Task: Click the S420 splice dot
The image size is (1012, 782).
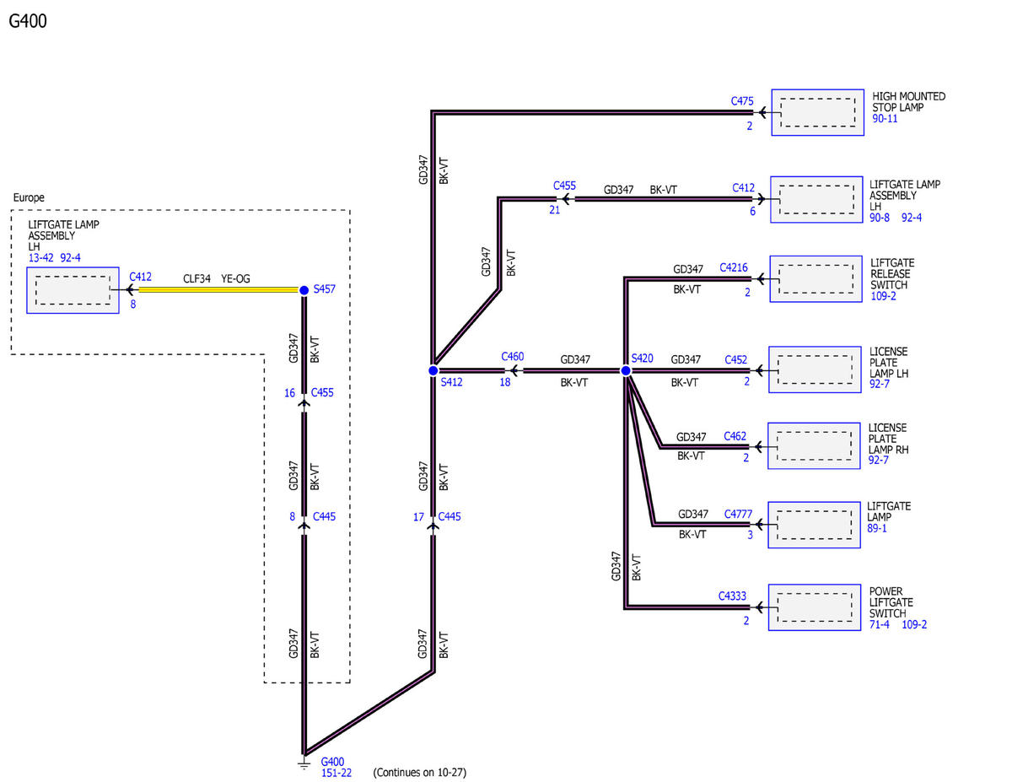Action: 626,370
